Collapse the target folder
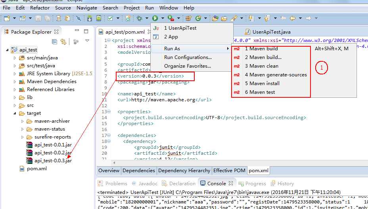Viewport: 368px width, 209px height. click(15, 113)
